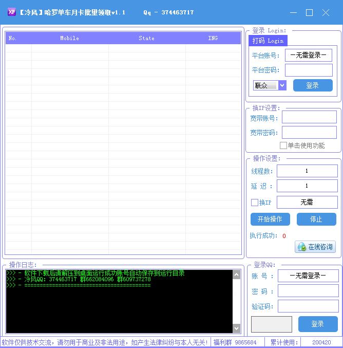Minimize the window
This screenshot has height=348, width=343.
point(293,13)
